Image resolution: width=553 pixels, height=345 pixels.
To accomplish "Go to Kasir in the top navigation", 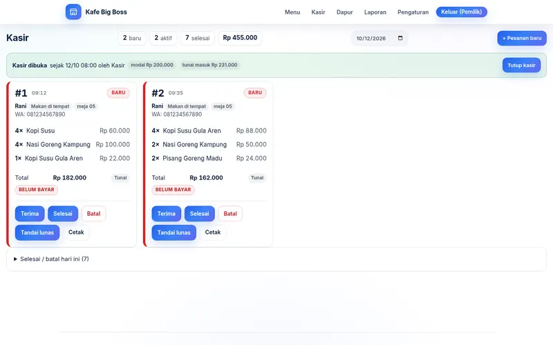I will [318, 12].
